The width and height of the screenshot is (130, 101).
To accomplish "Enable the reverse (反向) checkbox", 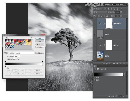I will tap(94, 80).
